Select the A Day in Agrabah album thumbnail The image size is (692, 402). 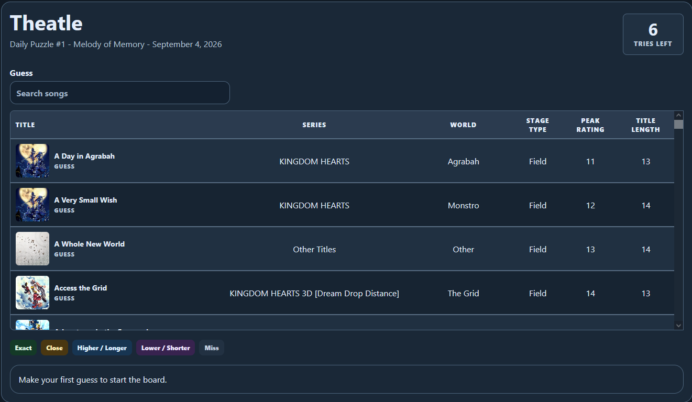tap(32, 161)
